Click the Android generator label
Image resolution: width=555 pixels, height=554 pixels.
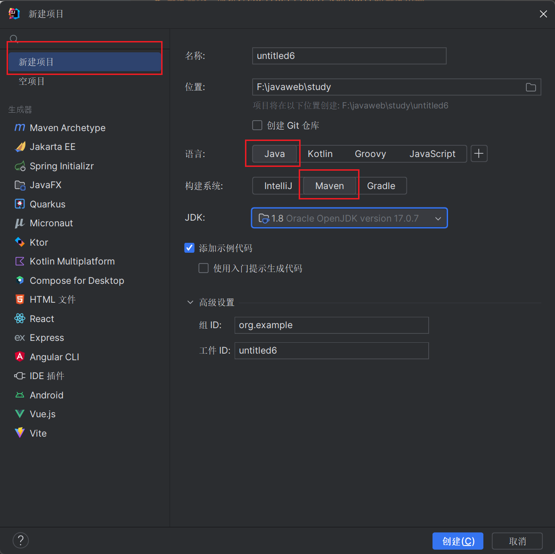(x=46, y=395)
